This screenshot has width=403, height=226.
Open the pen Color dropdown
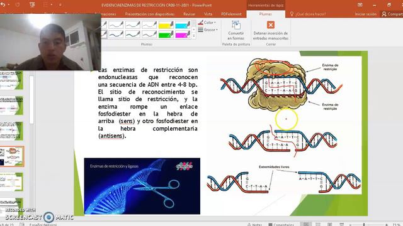pos(207,23)
